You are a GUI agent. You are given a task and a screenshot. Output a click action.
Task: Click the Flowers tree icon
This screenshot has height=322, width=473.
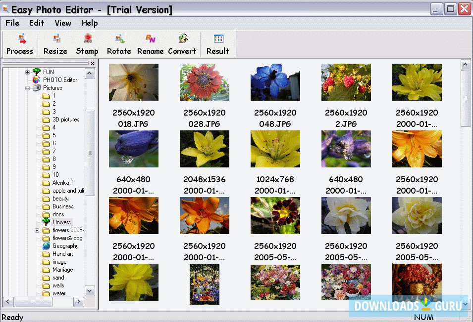[x=46, y=222]
